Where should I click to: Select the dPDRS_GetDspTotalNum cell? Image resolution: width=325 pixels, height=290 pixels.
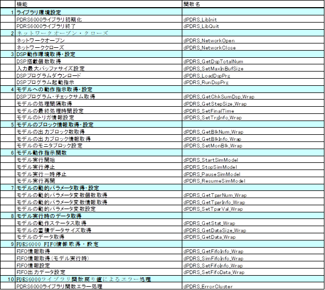253,62
